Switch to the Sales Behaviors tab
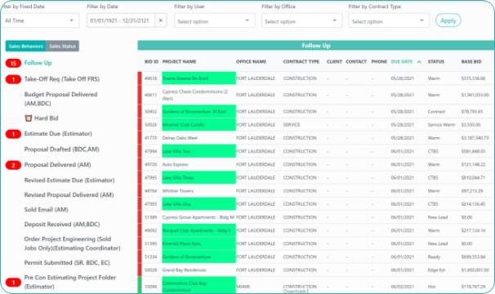The width and height of the screenshot is (495, 294). click(x=26, y=46)
